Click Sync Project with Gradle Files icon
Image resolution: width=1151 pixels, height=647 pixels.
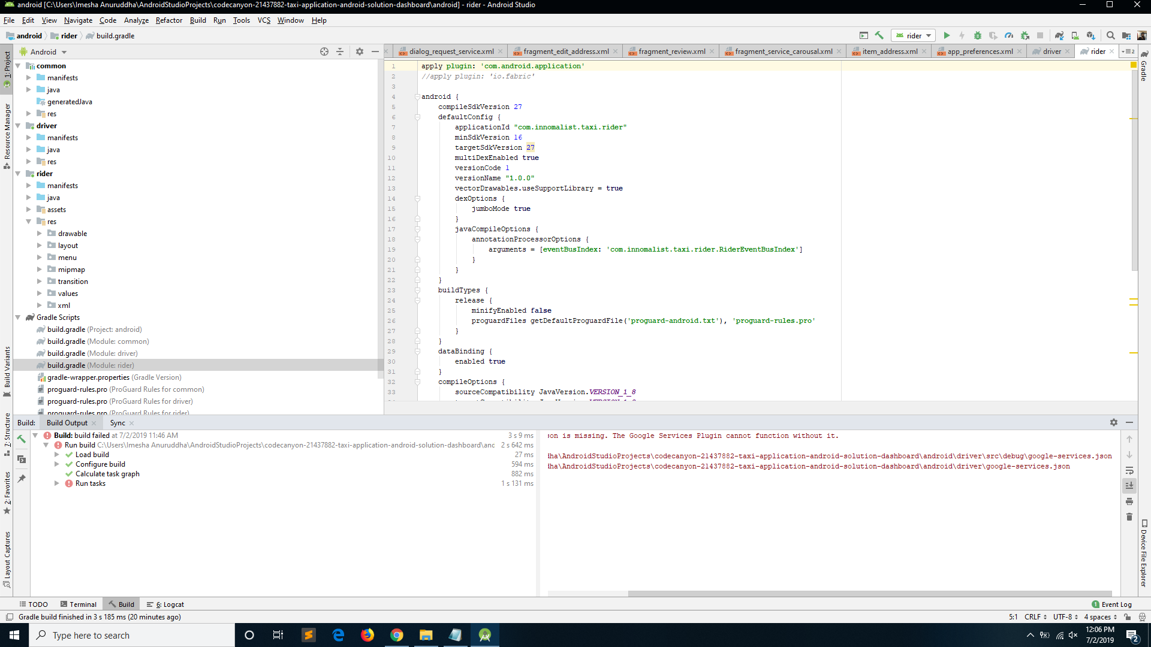pyautogui.click(x=1059, y=36)
